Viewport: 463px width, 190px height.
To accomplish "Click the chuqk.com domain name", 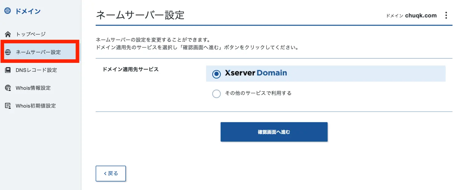I will 421,15.
